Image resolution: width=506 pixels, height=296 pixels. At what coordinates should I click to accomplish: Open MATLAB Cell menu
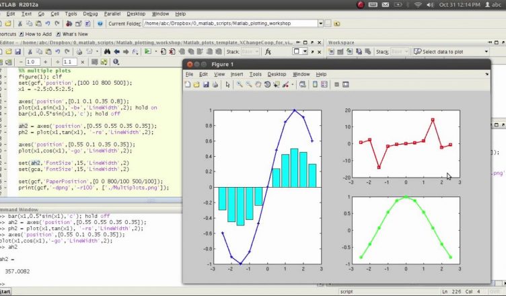55,14
